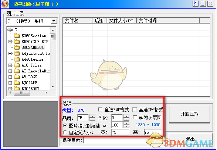Click the scale percent spinner arrows
This screenshot has width=217, height=150.
point(126,125)
